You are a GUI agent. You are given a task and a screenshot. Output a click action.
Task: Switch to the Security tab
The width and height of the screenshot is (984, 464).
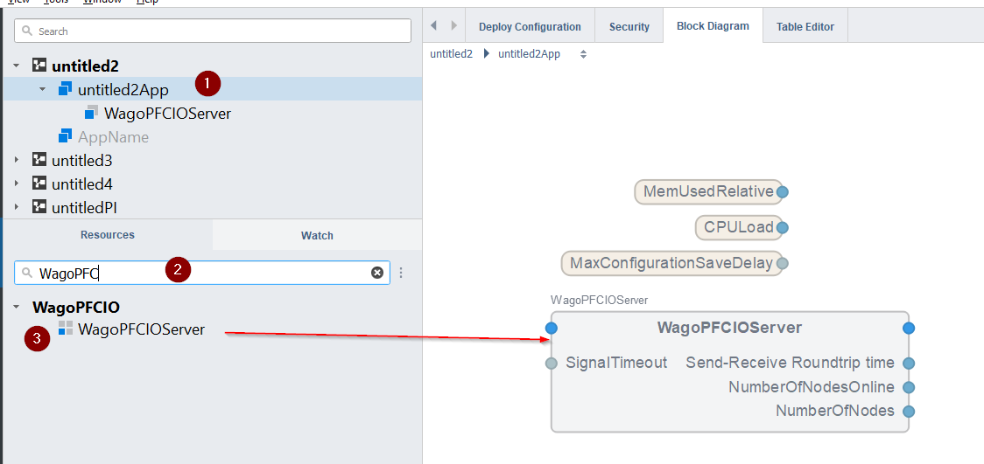coord(629,26)
